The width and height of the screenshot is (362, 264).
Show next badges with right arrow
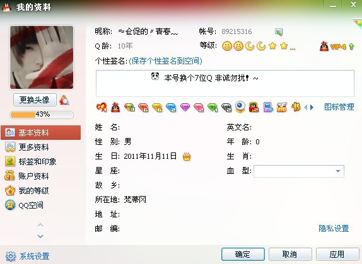pyautogui.click(x=312, y=107)
